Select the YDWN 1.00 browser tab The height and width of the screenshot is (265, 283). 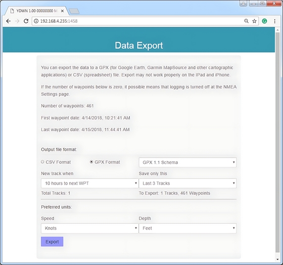[x=36, y=11]
